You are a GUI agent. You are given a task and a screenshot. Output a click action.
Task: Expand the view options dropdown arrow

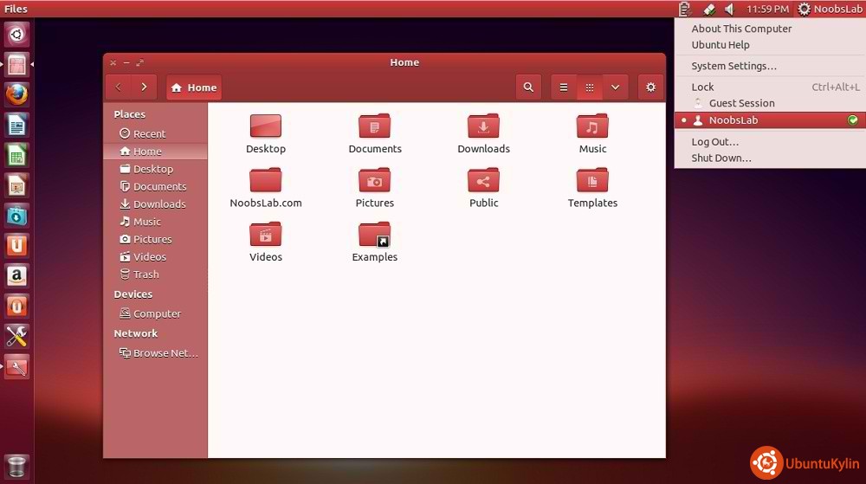pyautogui.click(x=615, y=87)
